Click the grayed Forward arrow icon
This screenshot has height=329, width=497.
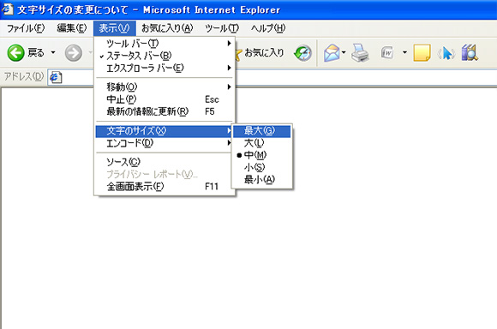tap(73, 52)
